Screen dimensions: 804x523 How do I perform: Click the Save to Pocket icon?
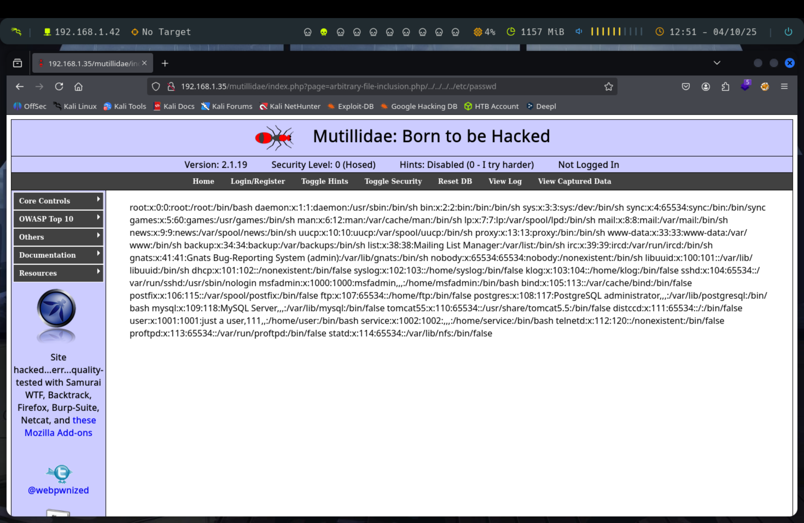(x=685, y=86)
